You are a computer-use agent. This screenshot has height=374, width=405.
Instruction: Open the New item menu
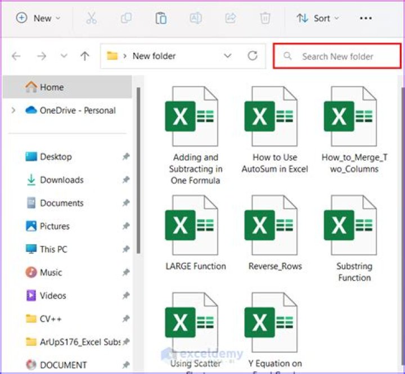[x=38, y=19]
